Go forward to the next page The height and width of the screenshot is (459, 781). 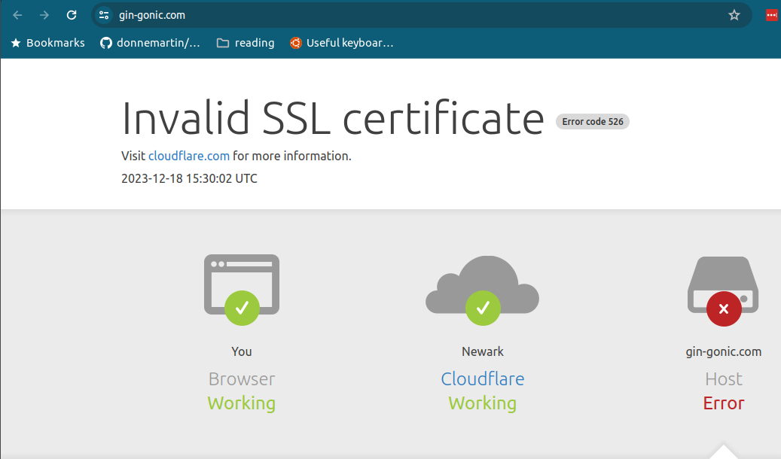point(44,15)
